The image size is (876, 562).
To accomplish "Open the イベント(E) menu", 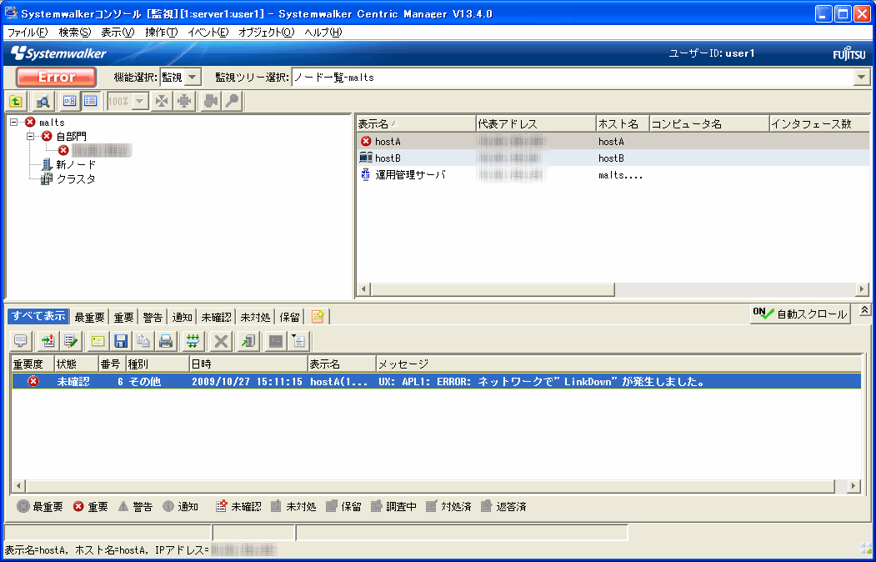I will [x=208, y=33].
